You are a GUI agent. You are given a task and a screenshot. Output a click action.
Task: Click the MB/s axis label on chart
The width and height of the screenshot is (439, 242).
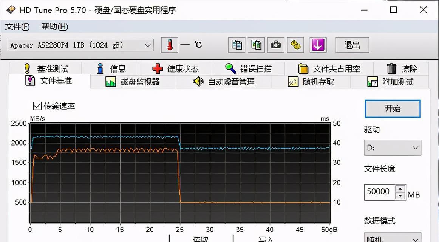(38, 119)
